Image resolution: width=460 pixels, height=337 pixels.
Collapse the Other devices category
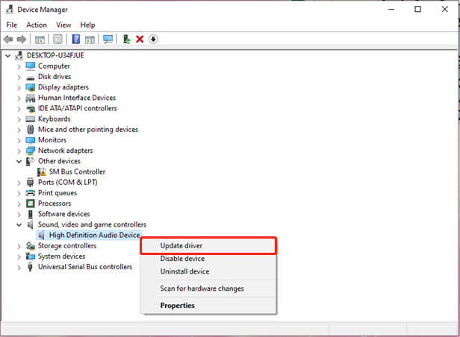pyautogui.click(x=19, y=161)
